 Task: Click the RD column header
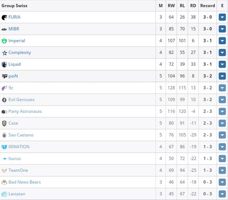(193, 5)
